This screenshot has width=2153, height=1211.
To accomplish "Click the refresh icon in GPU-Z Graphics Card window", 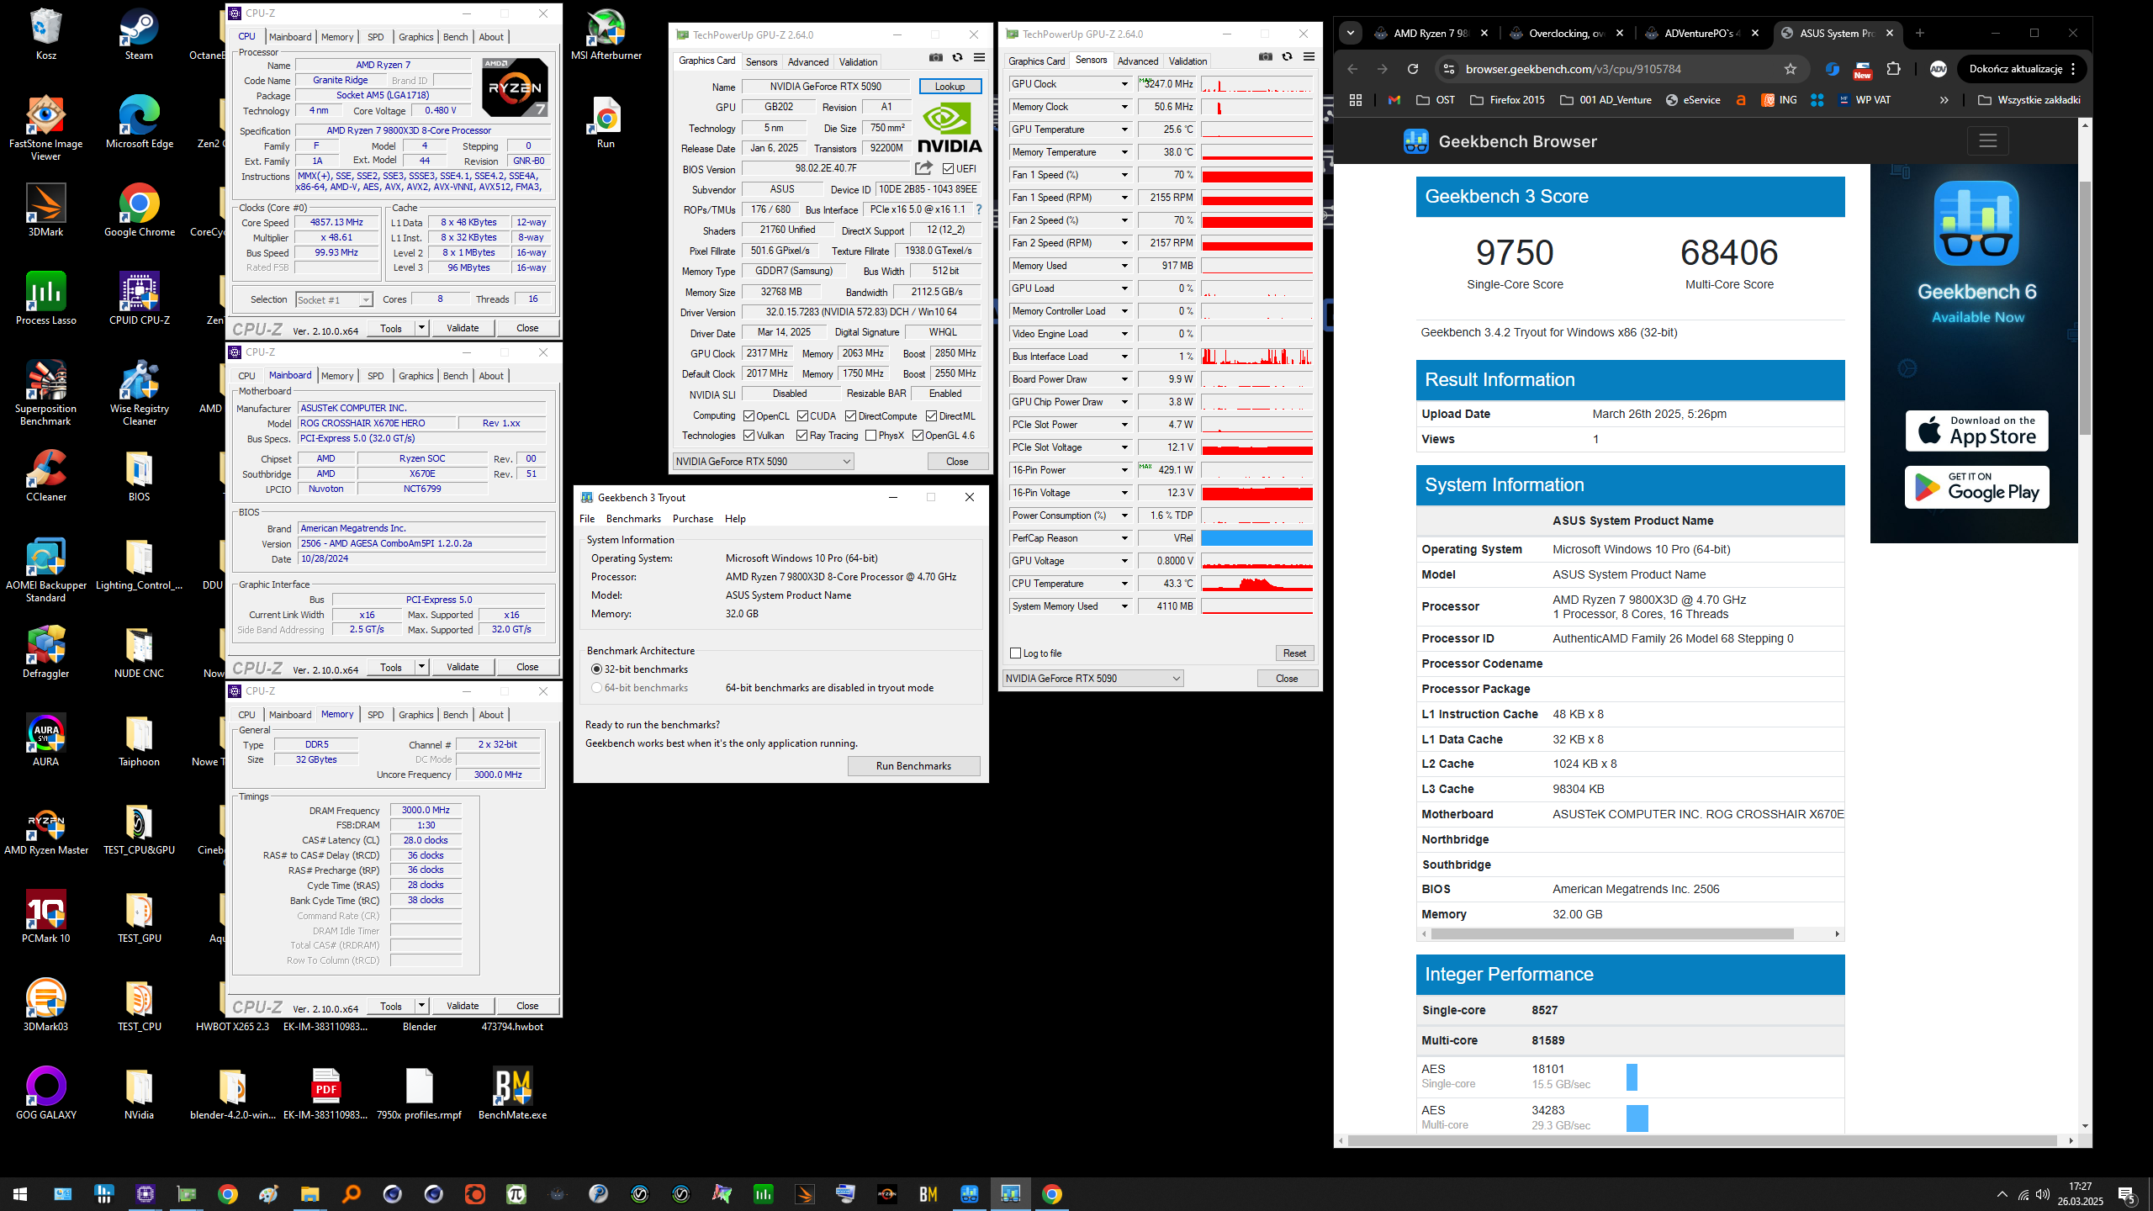I will click(x=957, y=57).
